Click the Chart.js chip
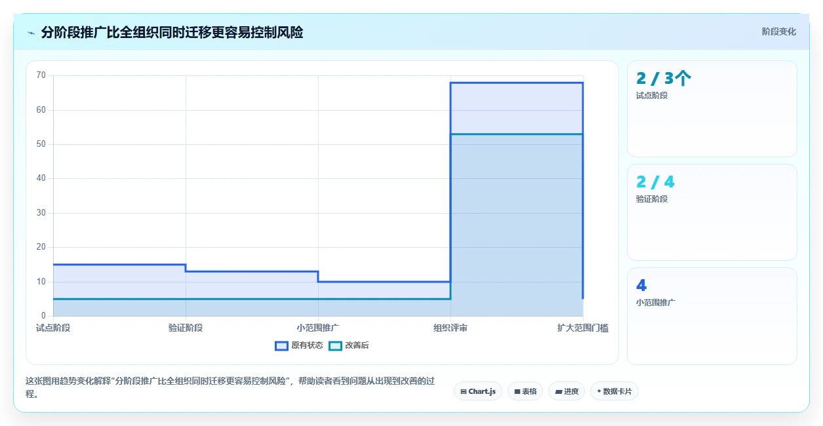This screenshot has height=426, width=823. (478, 391)
